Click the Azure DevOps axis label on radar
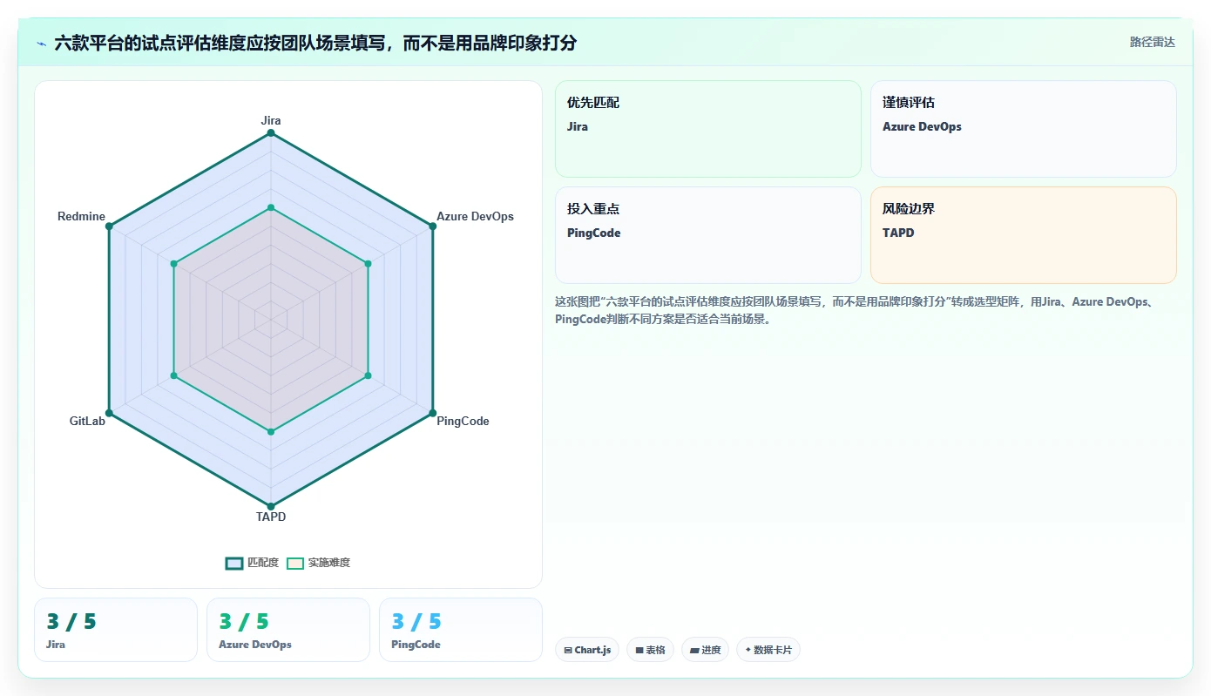This screenshot has width=1211, height=696. point(475,216)
